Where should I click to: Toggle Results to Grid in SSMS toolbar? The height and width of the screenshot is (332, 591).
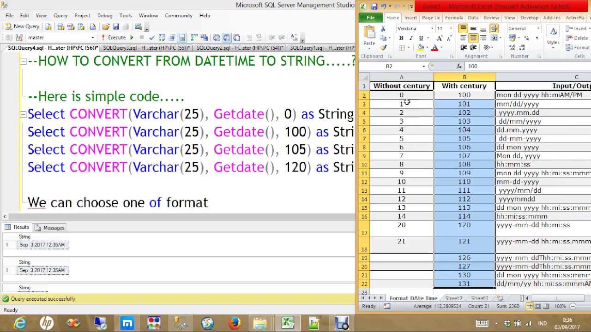tap(226, 37)
